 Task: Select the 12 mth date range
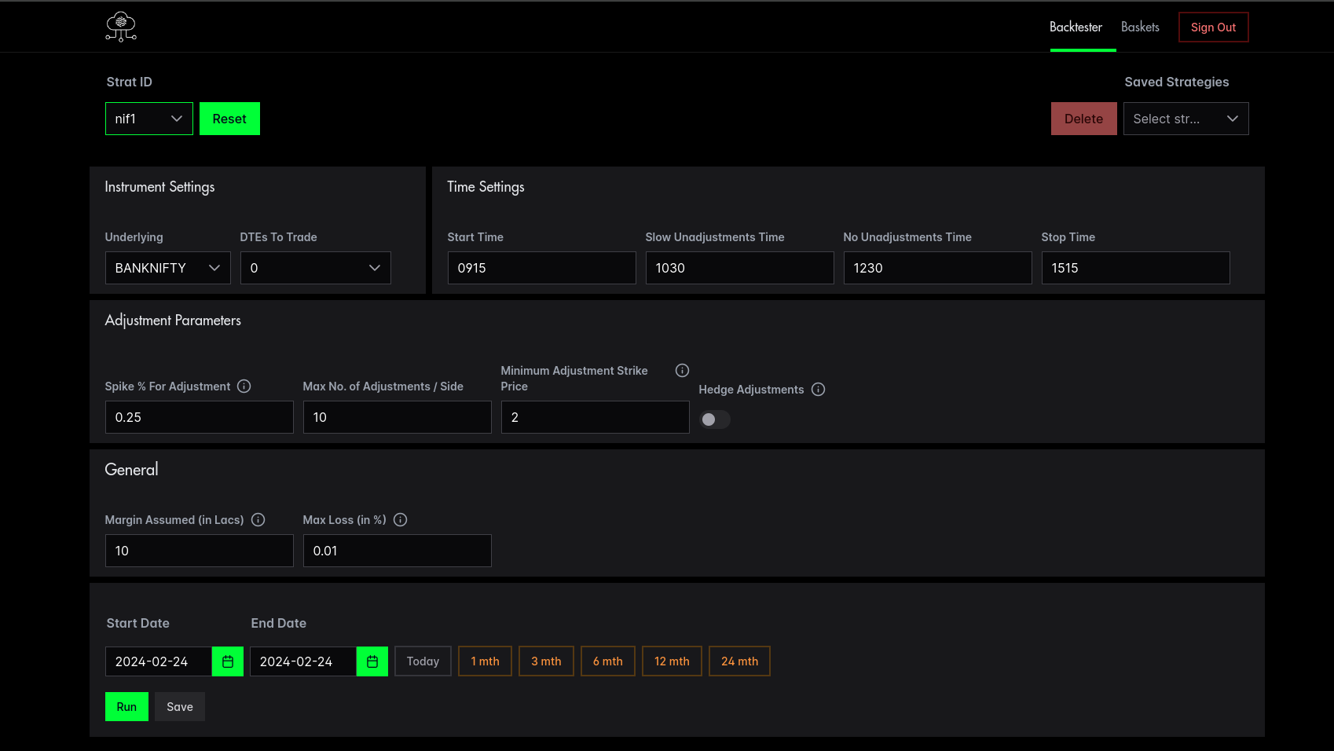(x=672, y=661)
